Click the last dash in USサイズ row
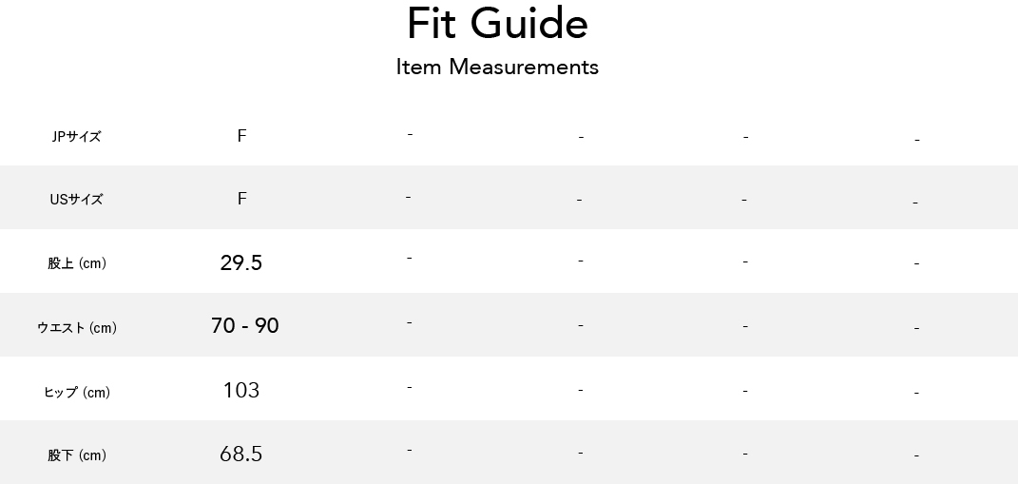Screen dimensions: 1018x484 pyautogui.click(x=915, y=203)
